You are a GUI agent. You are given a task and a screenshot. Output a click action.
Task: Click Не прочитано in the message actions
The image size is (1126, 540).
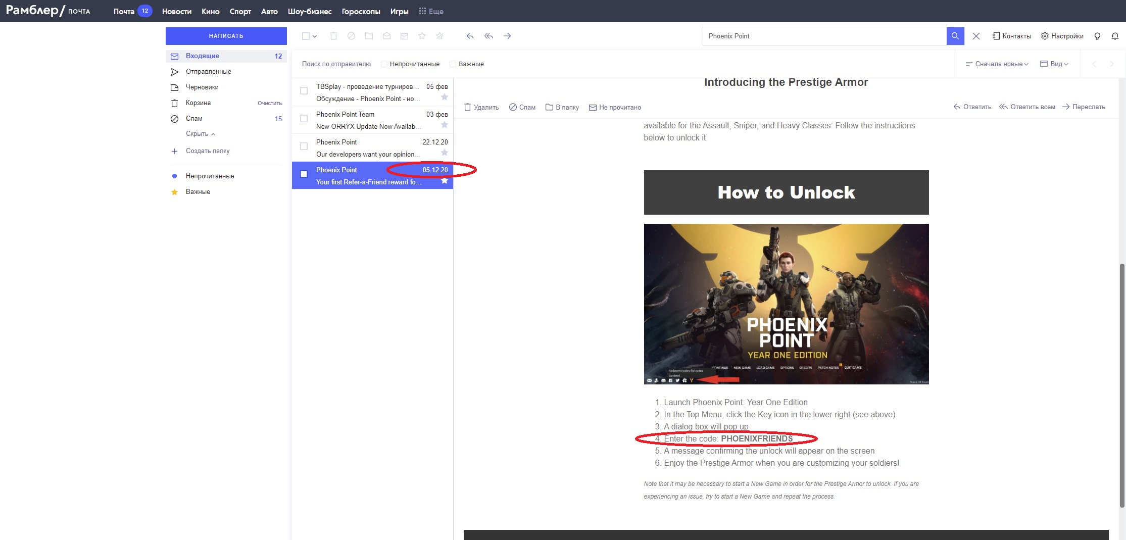[615, 107]
